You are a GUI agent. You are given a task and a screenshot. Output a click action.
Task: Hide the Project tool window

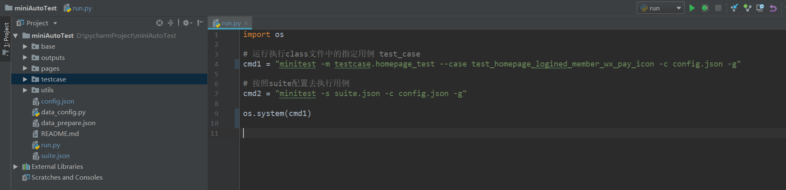201,23
